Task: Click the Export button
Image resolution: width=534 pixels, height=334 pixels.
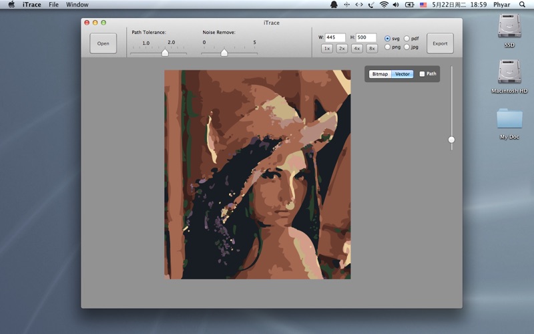Action: (440, 43)
